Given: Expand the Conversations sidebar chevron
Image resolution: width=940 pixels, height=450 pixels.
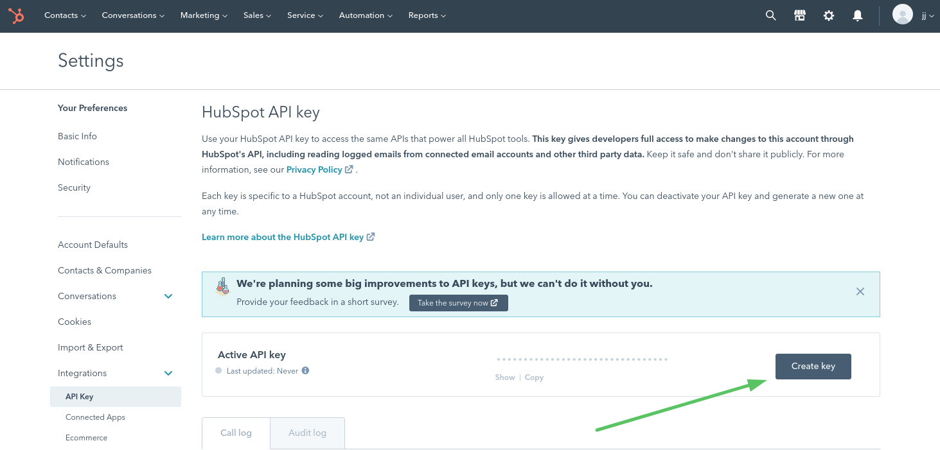Looking at the screenshot, I should (x=168, y=296).
